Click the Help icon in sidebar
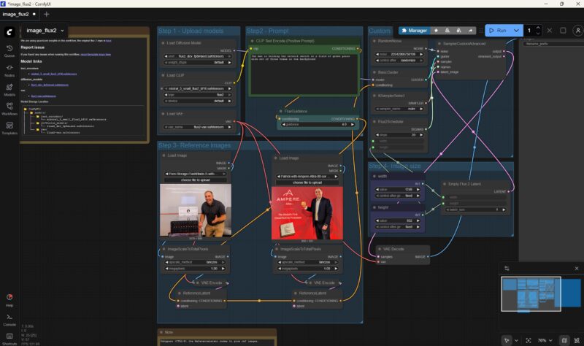The height and width of the screenshot is (346, 584). [9, 299]
